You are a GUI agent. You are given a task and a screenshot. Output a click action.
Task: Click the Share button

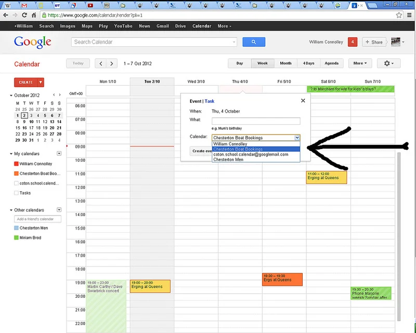(x=374, y=42)
